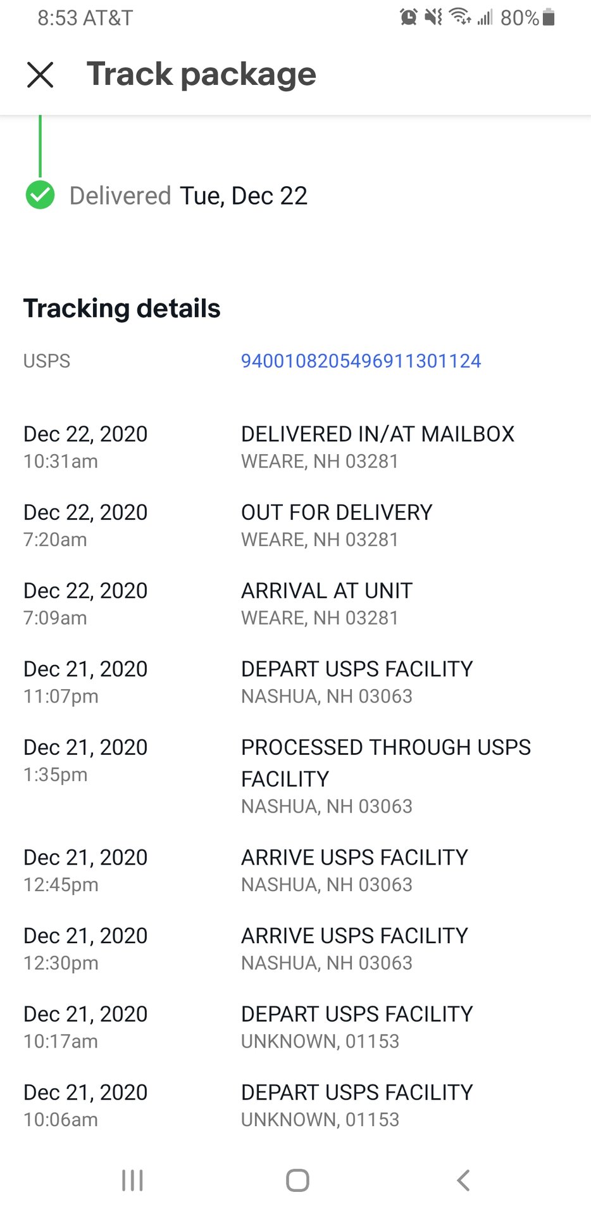Open the USPS tracking number link
The width and height of the screenshot is (591, 1216).
(361, 361)
